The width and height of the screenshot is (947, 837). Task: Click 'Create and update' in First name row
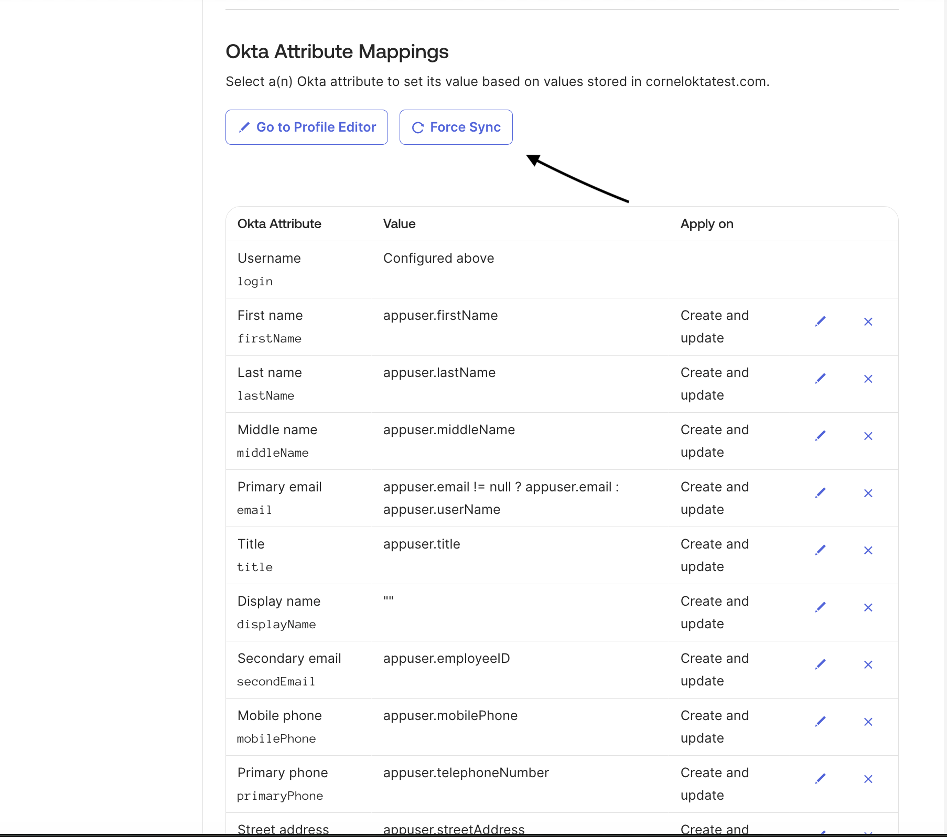coord(715,327)
